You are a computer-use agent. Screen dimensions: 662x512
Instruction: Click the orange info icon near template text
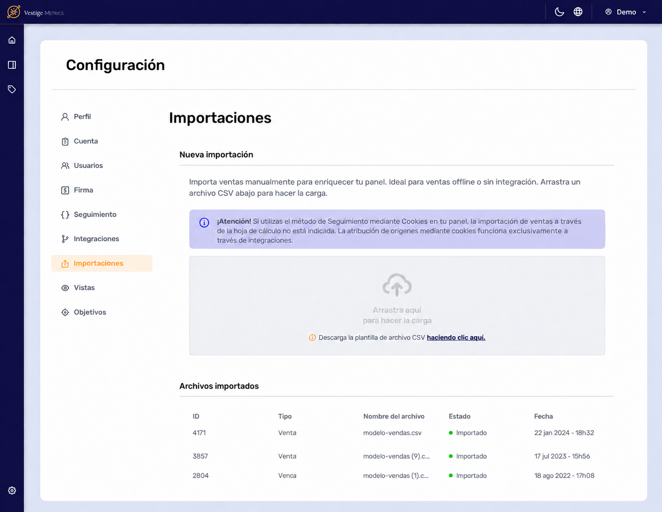click(x=312, y=337)
